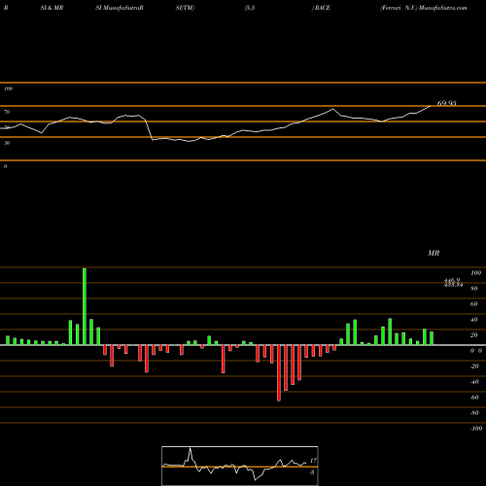Click the -100 label on MR scale
The image size is (486, 486).
pyautogui.click(x=476, y=429)
